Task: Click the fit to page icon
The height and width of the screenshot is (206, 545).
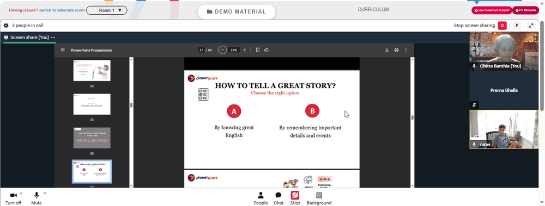Action: 258,50
